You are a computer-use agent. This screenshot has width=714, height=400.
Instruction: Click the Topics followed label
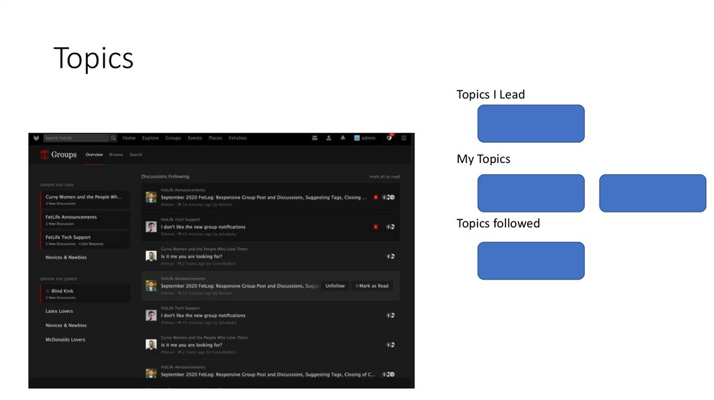(x=498, y=224)
